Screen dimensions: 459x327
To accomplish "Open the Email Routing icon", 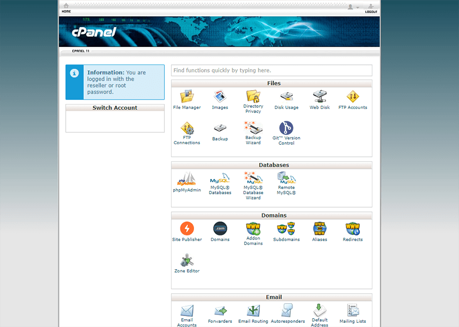I will coord(253,311).
